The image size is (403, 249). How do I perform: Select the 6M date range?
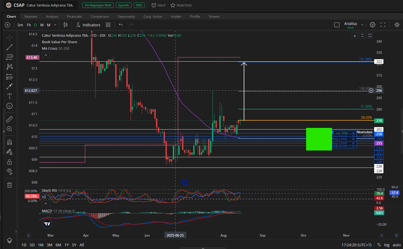click(x=58, y=245)
